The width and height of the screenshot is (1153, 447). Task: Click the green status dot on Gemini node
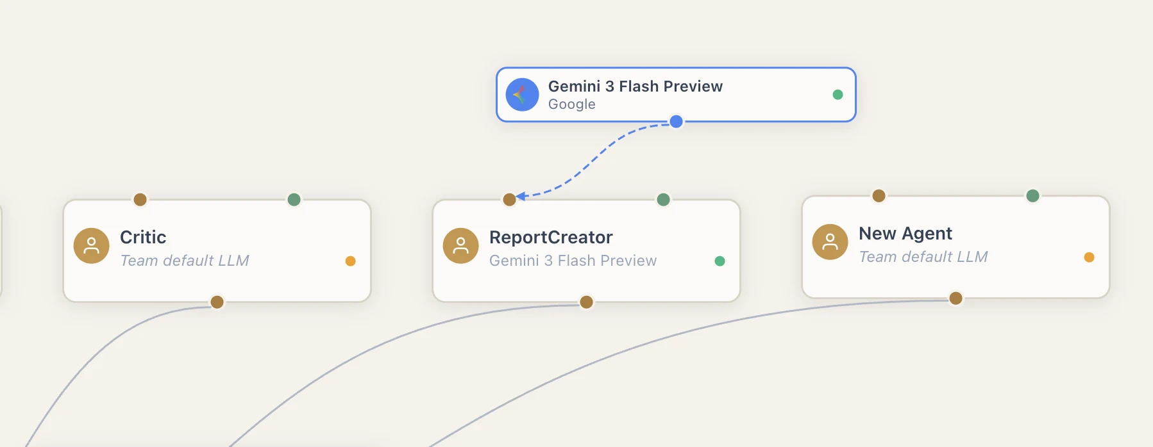(x=837, y=95)
